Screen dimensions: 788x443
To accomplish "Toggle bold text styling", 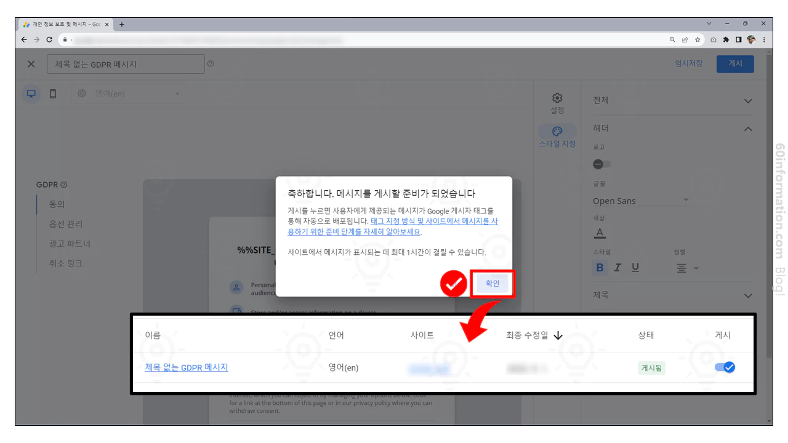I will tap(600, 267).
